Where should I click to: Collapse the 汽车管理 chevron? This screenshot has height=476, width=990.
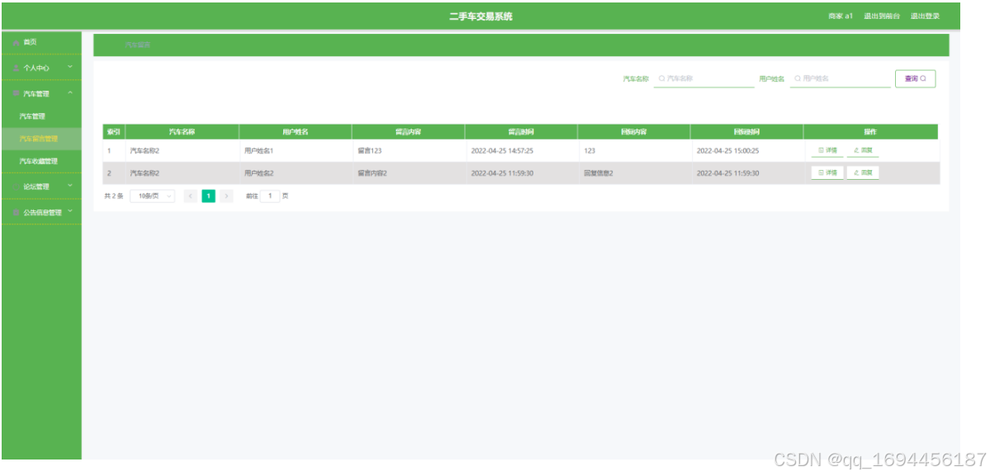(70, 92)
